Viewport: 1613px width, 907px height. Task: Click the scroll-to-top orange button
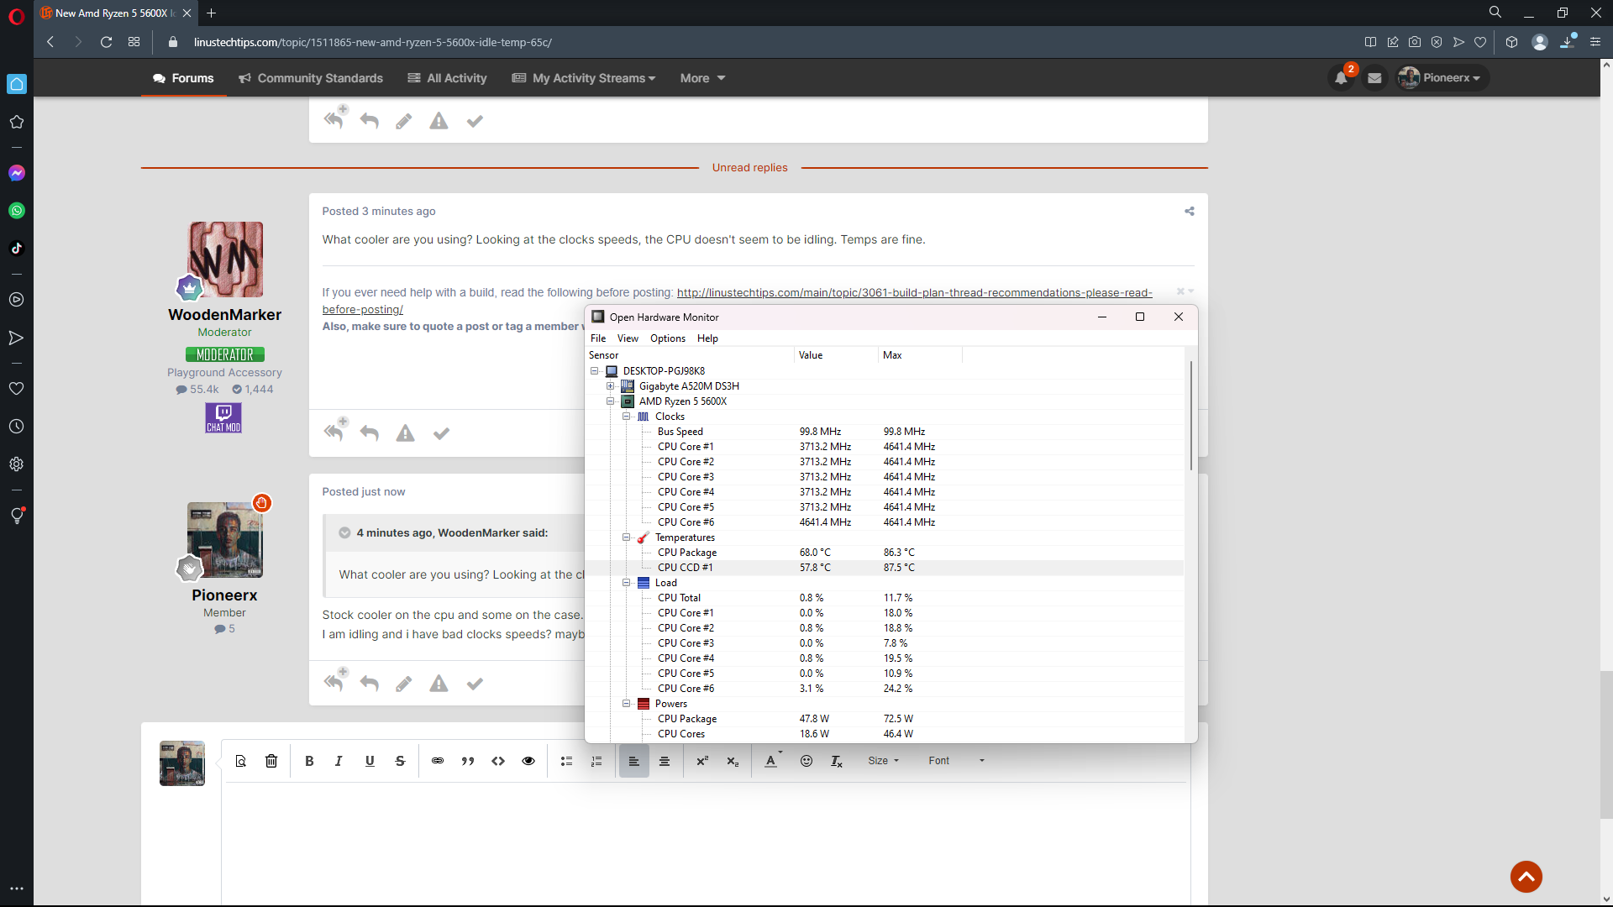tap(1526, 877)
